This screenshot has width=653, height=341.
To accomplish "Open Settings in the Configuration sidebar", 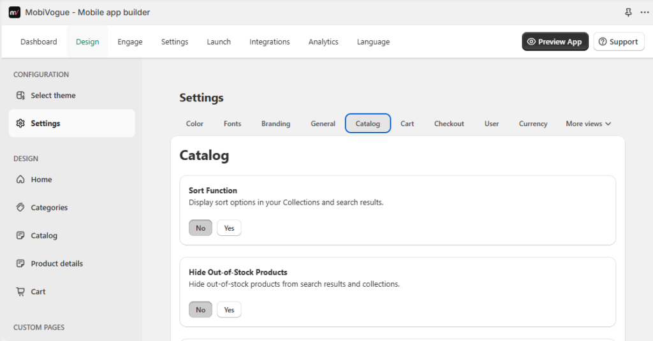I will tap(71, 123).
